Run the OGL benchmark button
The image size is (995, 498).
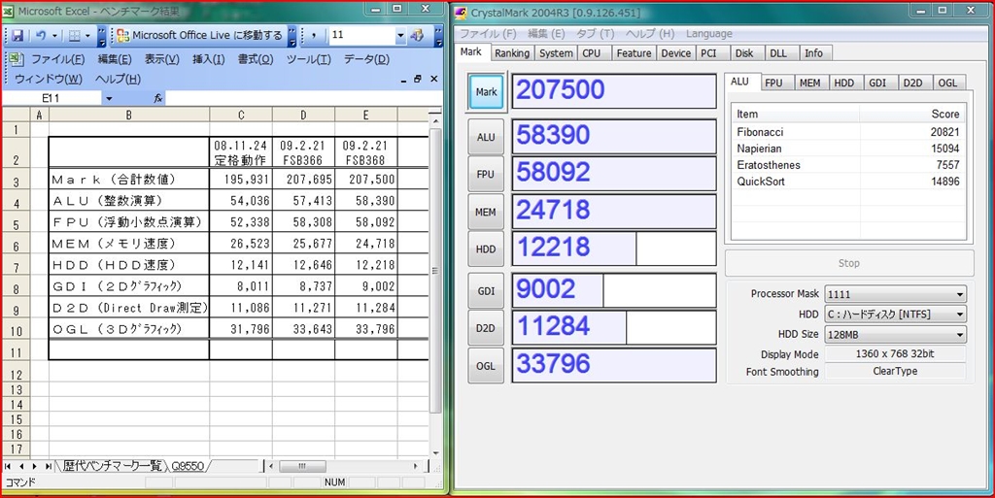486,365
